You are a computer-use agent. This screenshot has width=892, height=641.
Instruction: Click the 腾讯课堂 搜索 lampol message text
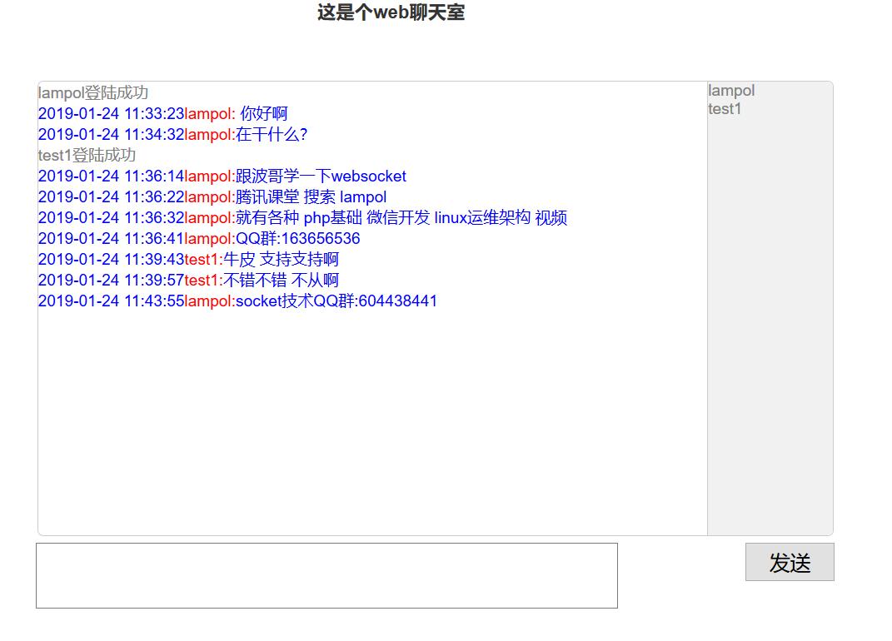pyautogui.click(x=311, y=197)
